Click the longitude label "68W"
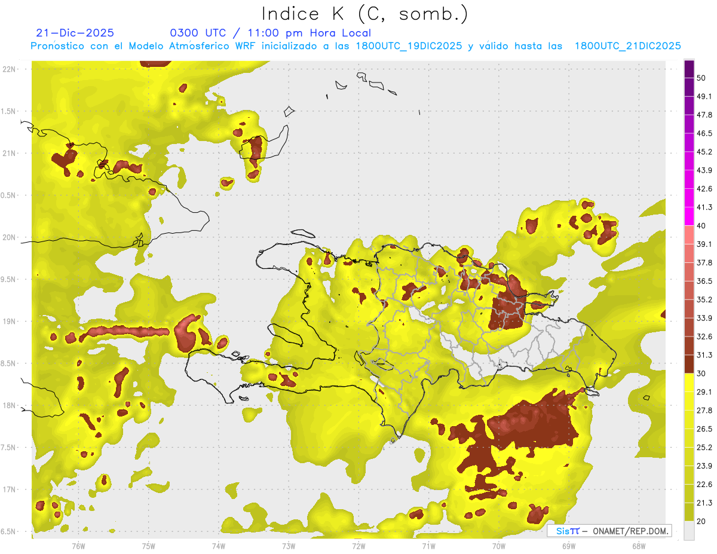The height and width of the screenshot is (554, 717). (x=638, y=546)
